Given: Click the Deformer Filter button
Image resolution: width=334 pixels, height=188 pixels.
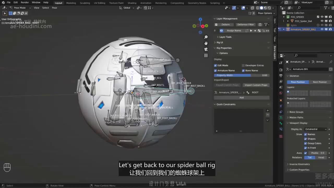Looking at the screenshot, I should (246, 25).
